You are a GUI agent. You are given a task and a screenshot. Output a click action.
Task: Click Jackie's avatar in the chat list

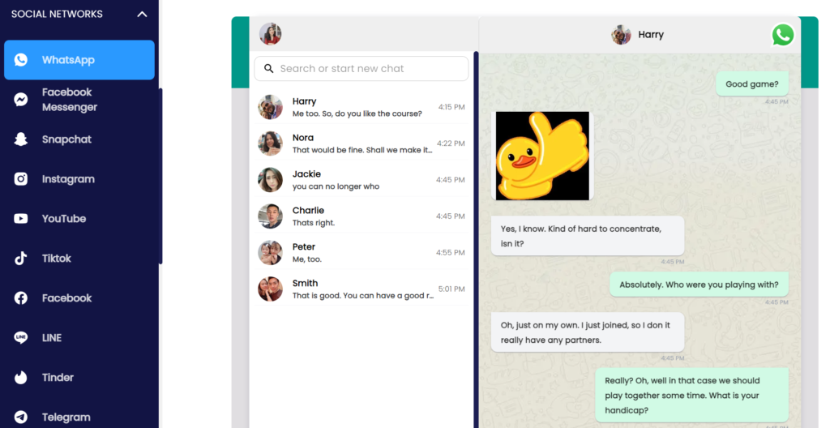pyautogui.click(x=270, y=180)
